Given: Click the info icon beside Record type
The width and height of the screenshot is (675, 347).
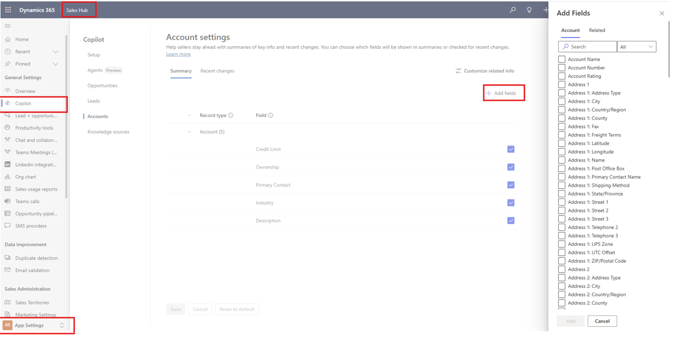Looking at the screenshot, I should pyautogui.click(x=230, y=116).
